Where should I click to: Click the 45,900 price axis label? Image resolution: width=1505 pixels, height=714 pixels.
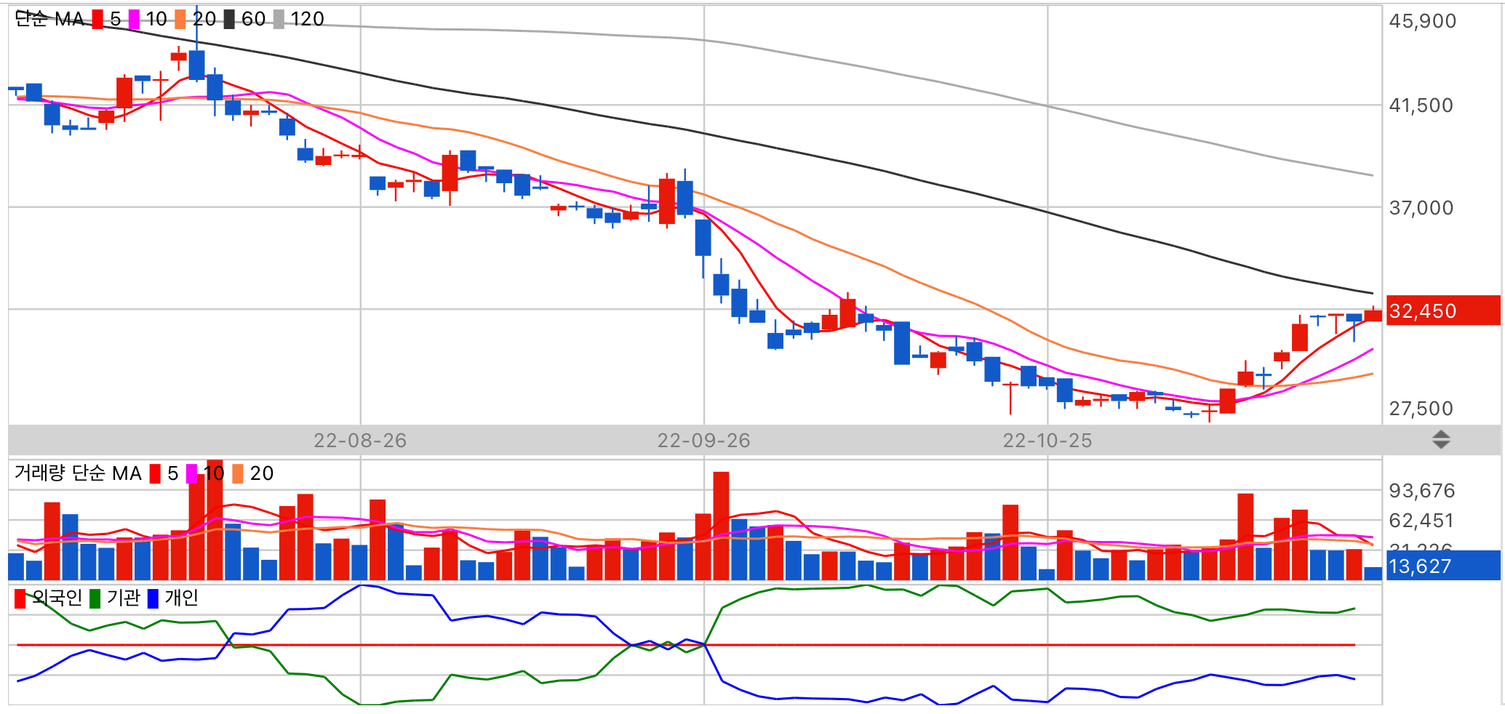(x=1422, y=21)
